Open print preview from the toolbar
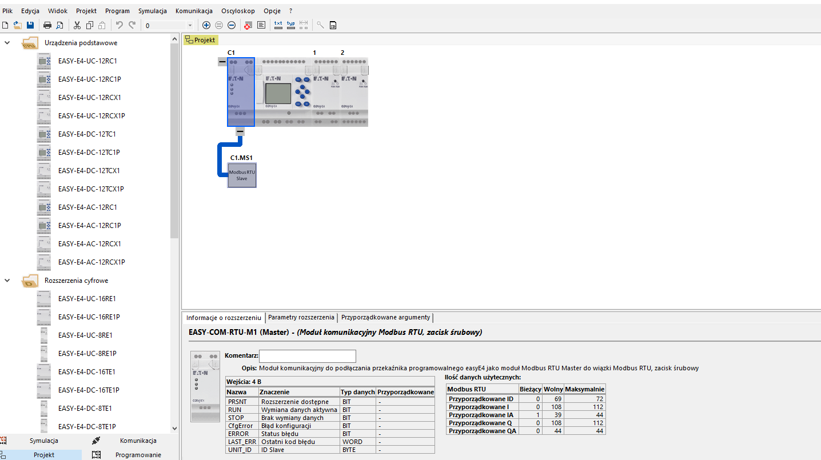 coord(59,25)
